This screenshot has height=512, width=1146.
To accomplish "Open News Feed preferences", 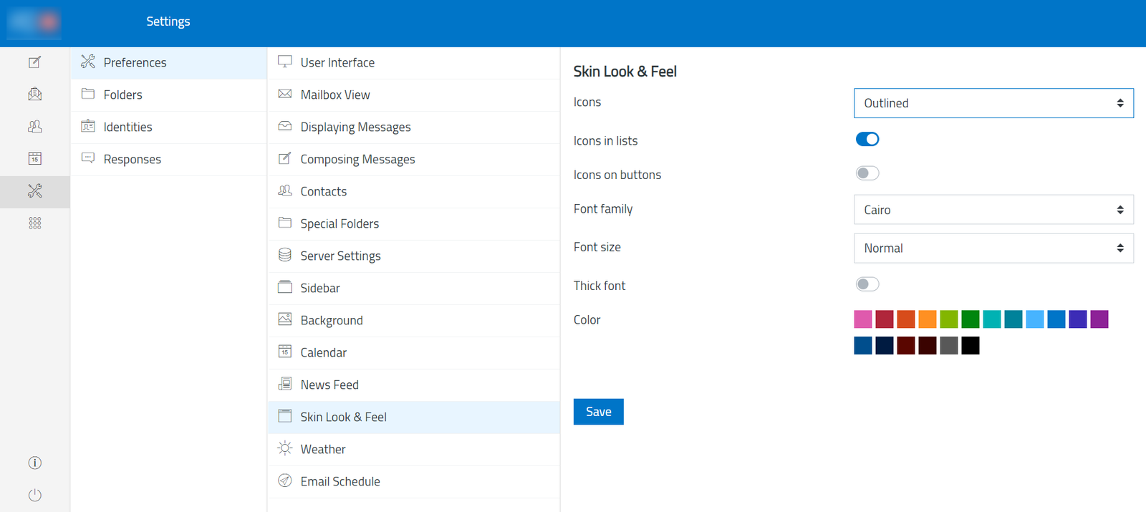I will [x=413, y=385].
